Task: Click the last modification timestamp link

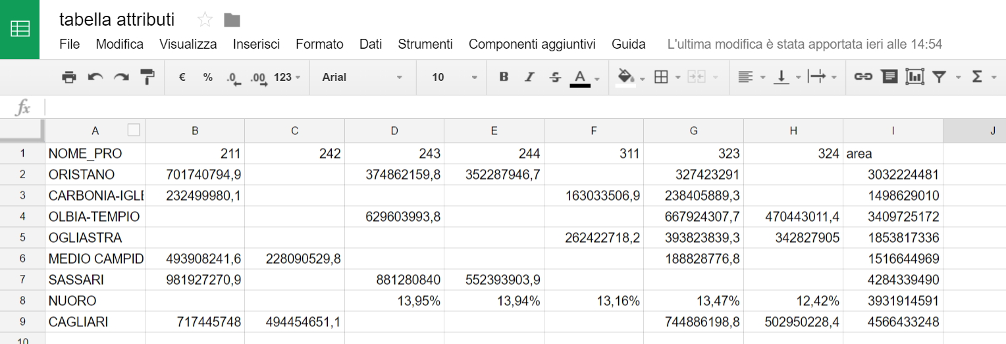Action: pyautogui.click(x=805, y=44)
